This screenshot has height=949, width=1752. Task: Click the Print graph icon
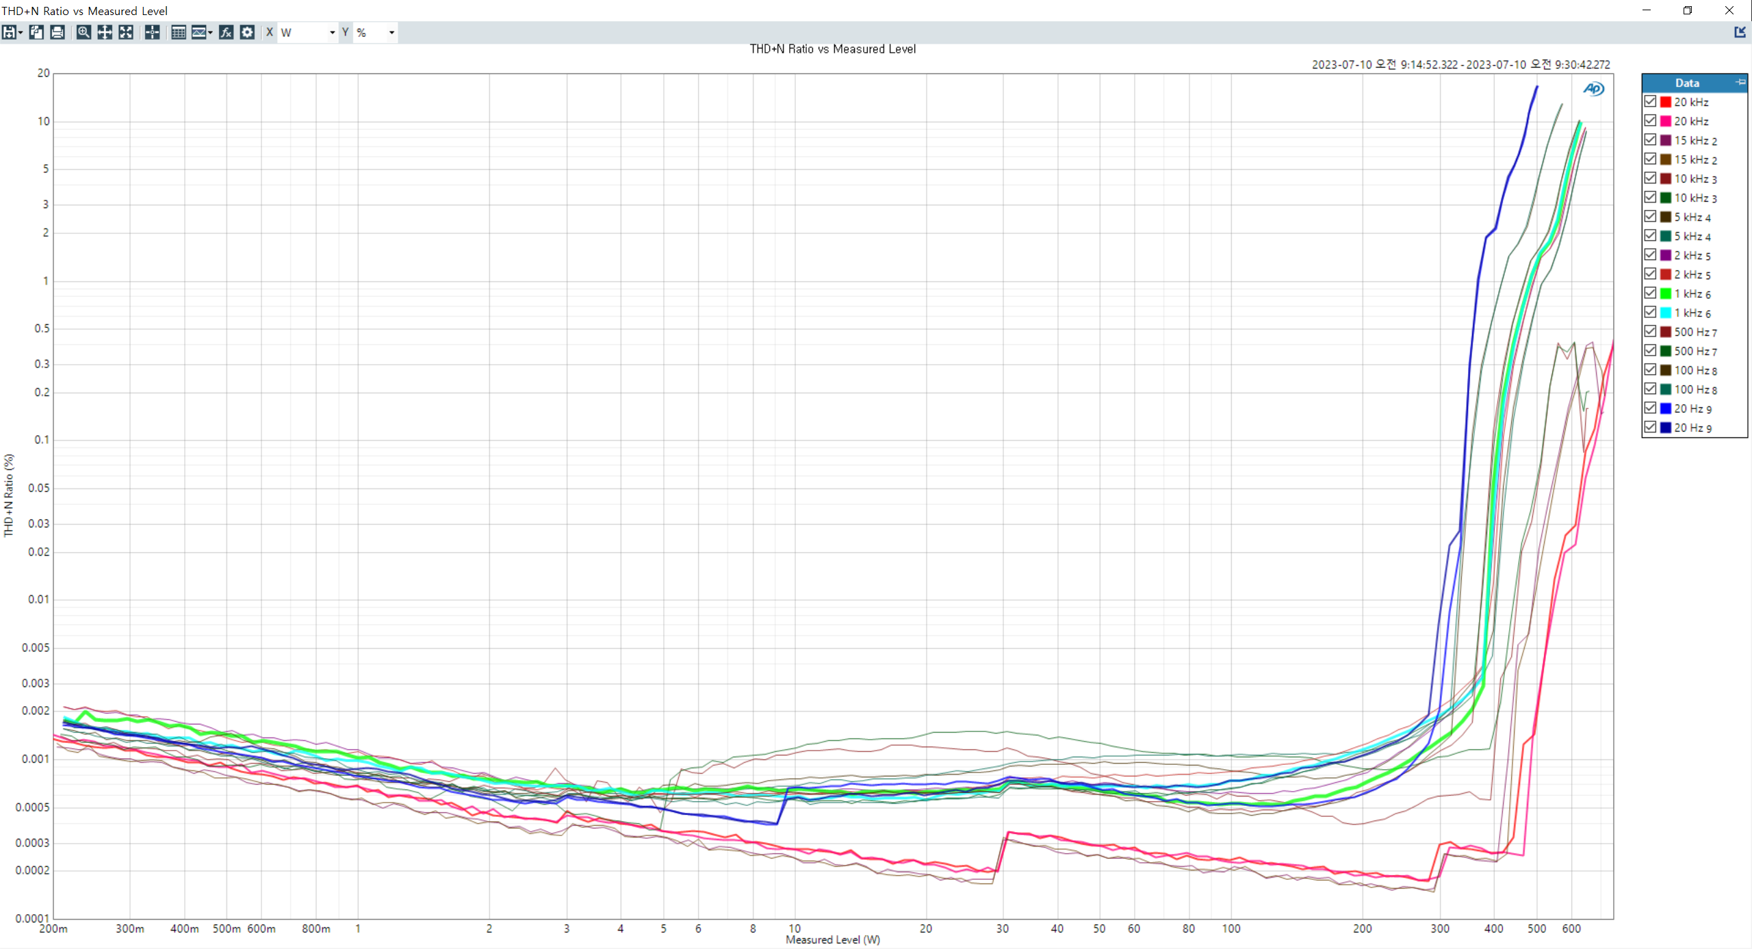[x=57, y=32]
